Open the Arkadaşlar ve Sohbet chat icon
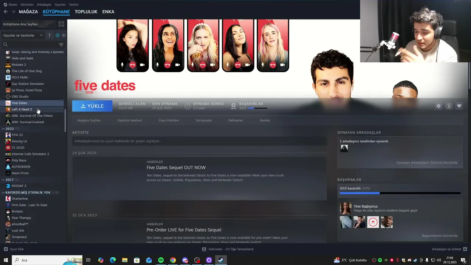The image size is (471, 265). [x=465, y=249]
